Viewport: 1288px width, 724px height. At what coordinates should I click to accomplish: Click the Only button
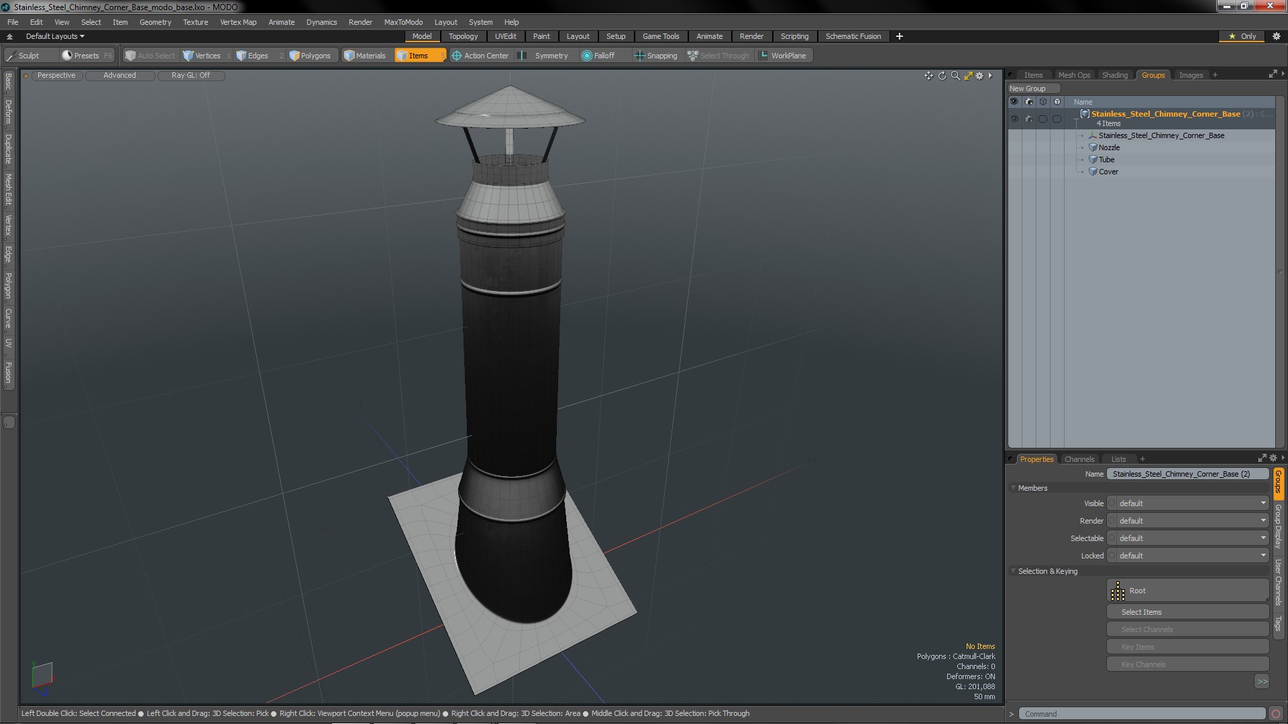pyautogui.click(x=1242, y=36)
